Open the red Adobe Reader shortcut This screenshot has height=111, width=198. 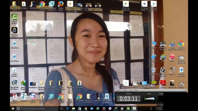tap(163, 84)
